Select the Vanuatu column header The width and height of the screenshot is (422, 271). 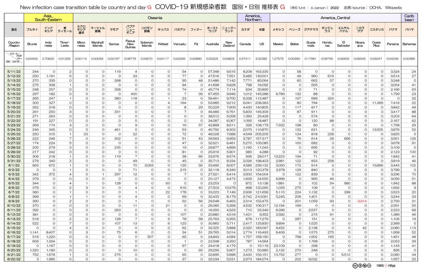click(179, 44)
